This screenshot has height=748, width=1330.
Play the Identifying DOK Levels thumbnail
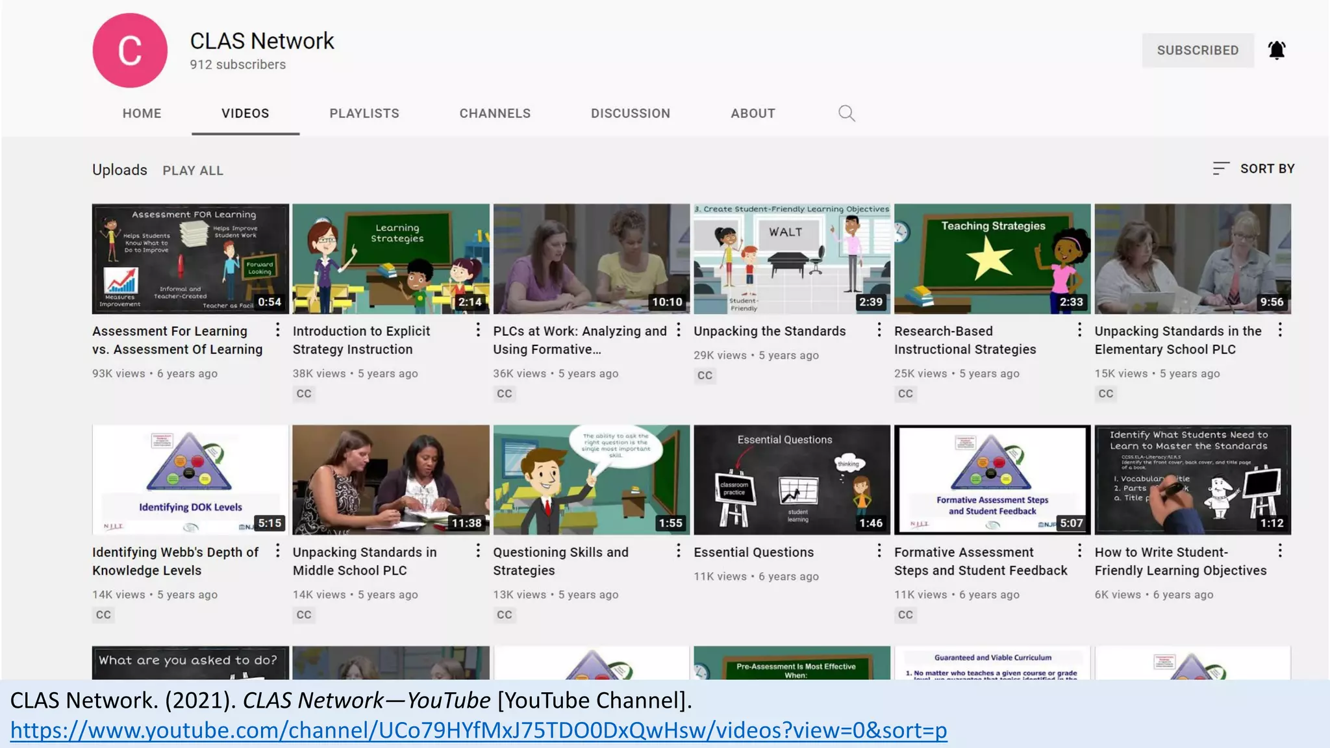(x=190, y=480)
